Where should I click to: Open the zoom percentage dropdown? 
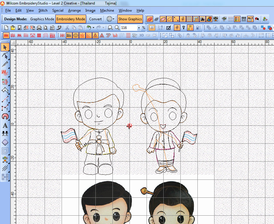point(139,28)
